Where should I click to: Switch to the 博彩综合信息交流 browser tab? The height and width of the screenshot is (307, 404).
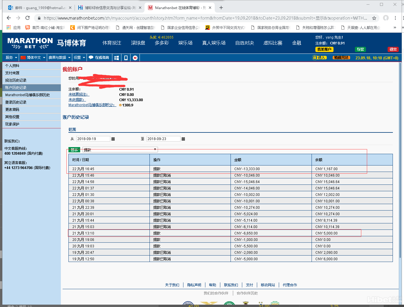tap(108, 8)
